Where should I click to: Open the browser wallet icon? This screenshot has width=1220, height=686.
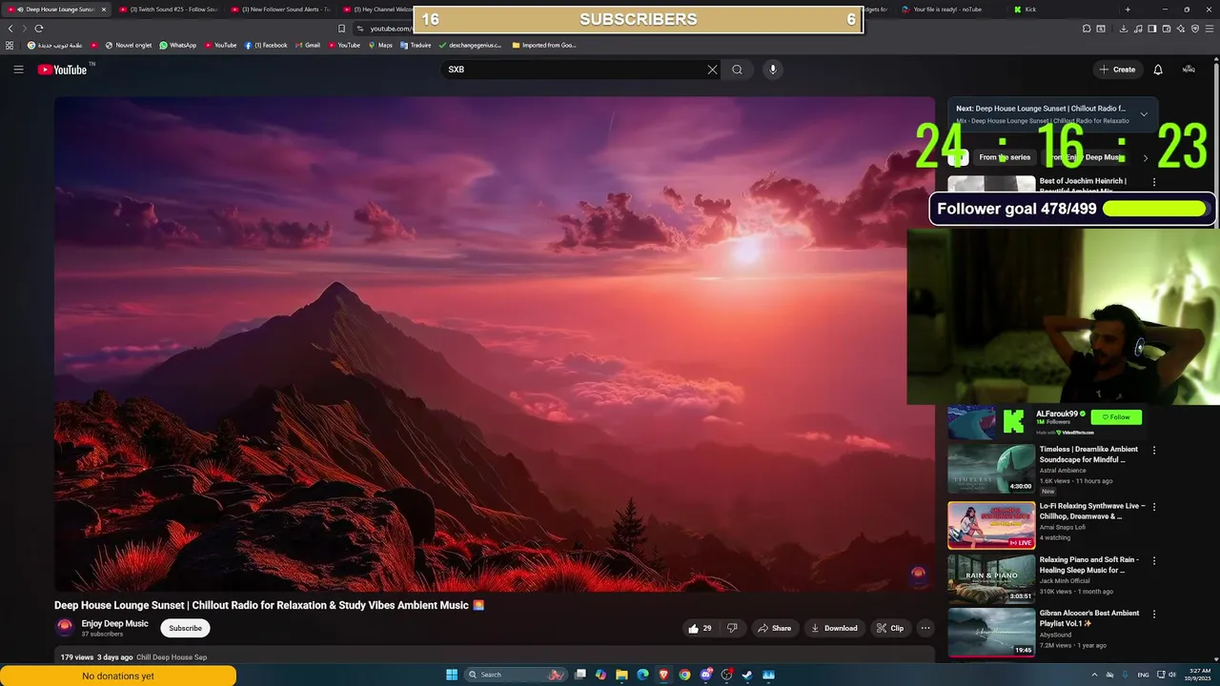pos(1167,29)
